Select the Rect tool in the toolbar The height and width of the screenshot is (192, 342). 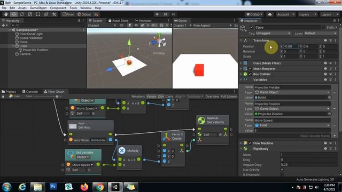click(x=38, y=14)
